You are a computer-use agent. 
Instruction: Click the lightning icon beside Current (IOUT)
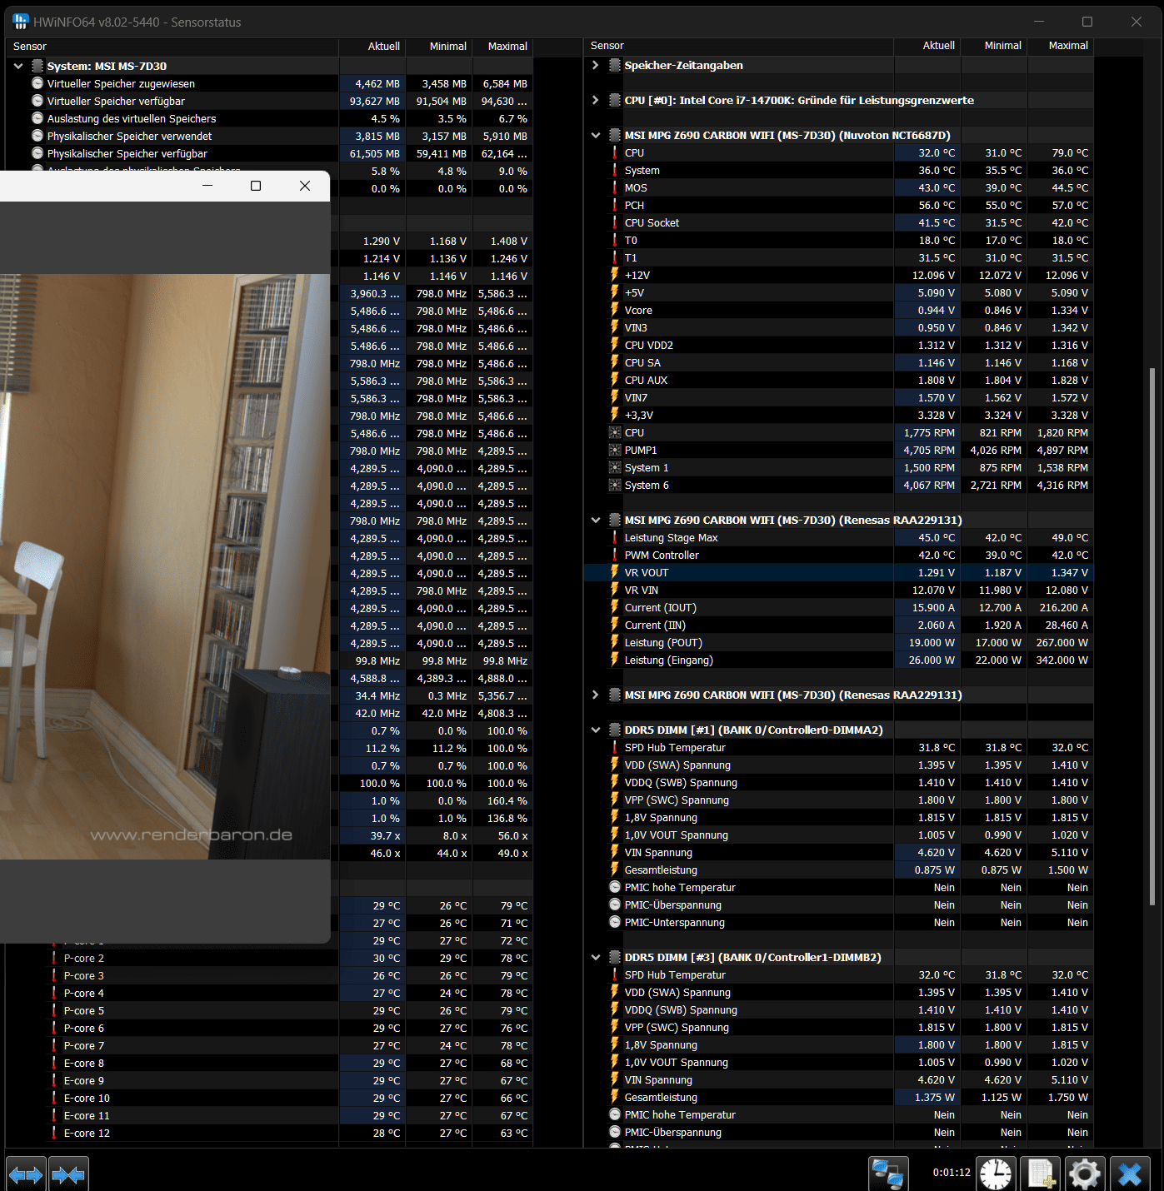(615, 607)
